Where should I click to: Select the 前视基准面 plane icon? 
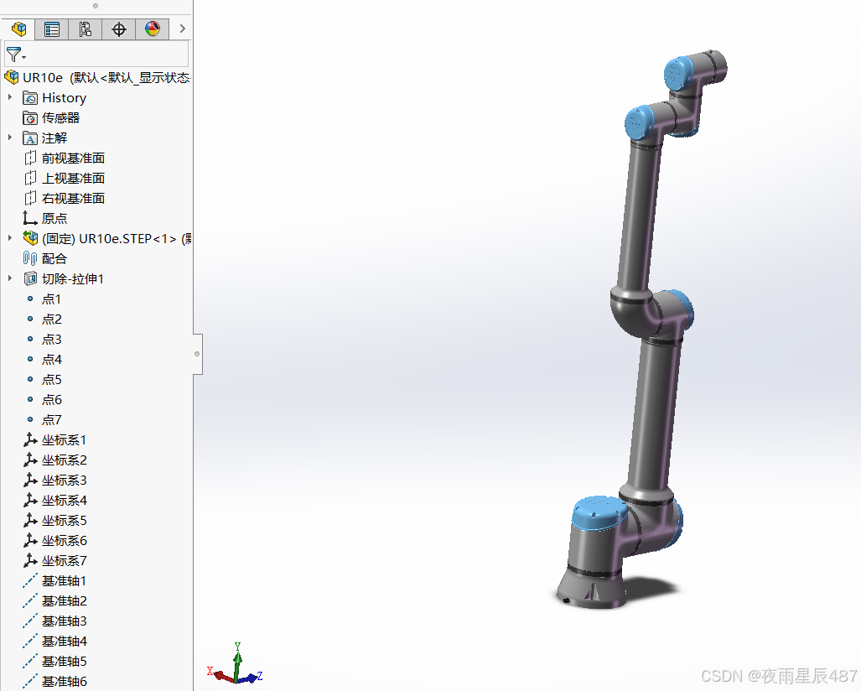coord(30,158)
